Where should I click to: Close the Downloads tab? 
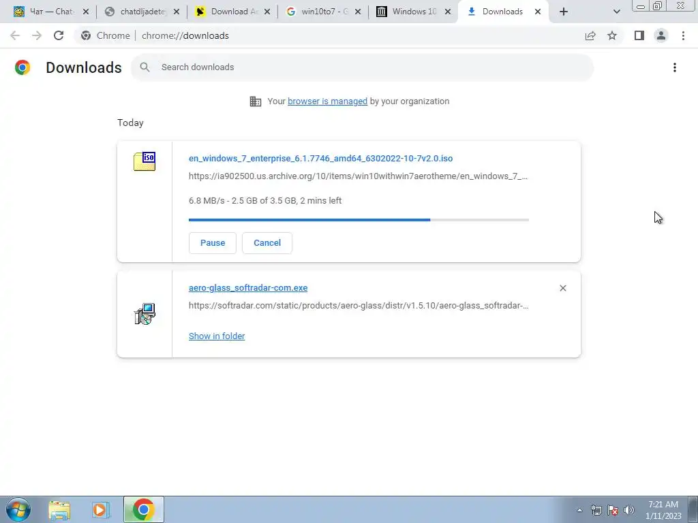538,12
